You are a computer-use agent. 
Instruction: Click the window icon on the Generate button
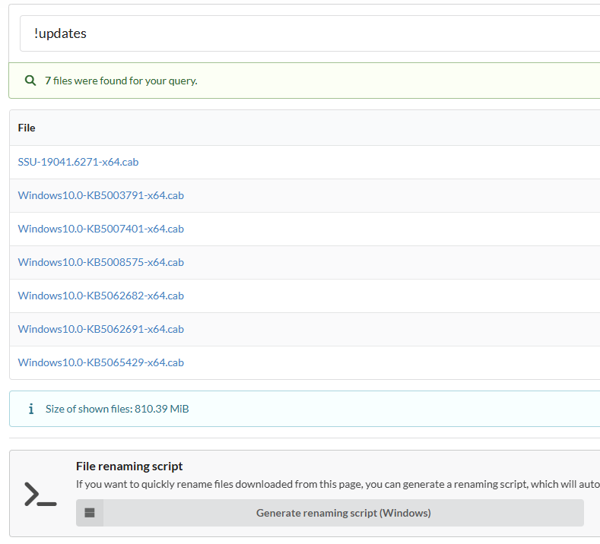click(x=90, y=513)
